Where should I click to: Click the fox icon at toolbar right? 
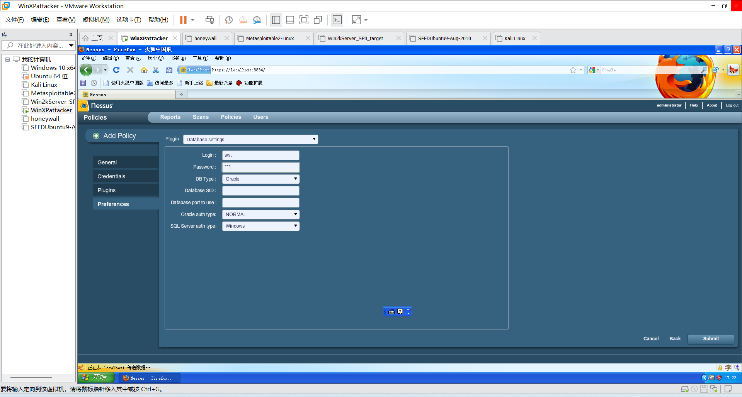733,70
